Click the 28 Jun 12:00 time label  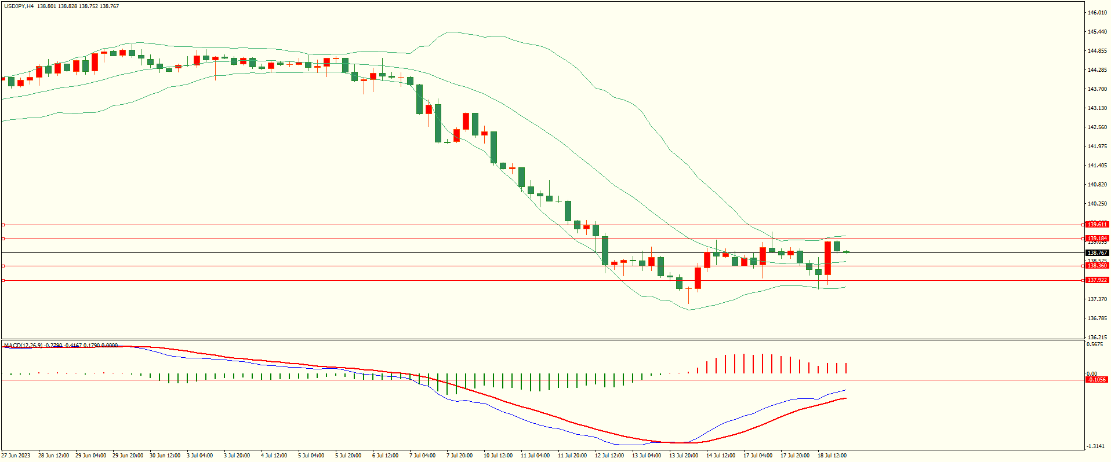54,456
